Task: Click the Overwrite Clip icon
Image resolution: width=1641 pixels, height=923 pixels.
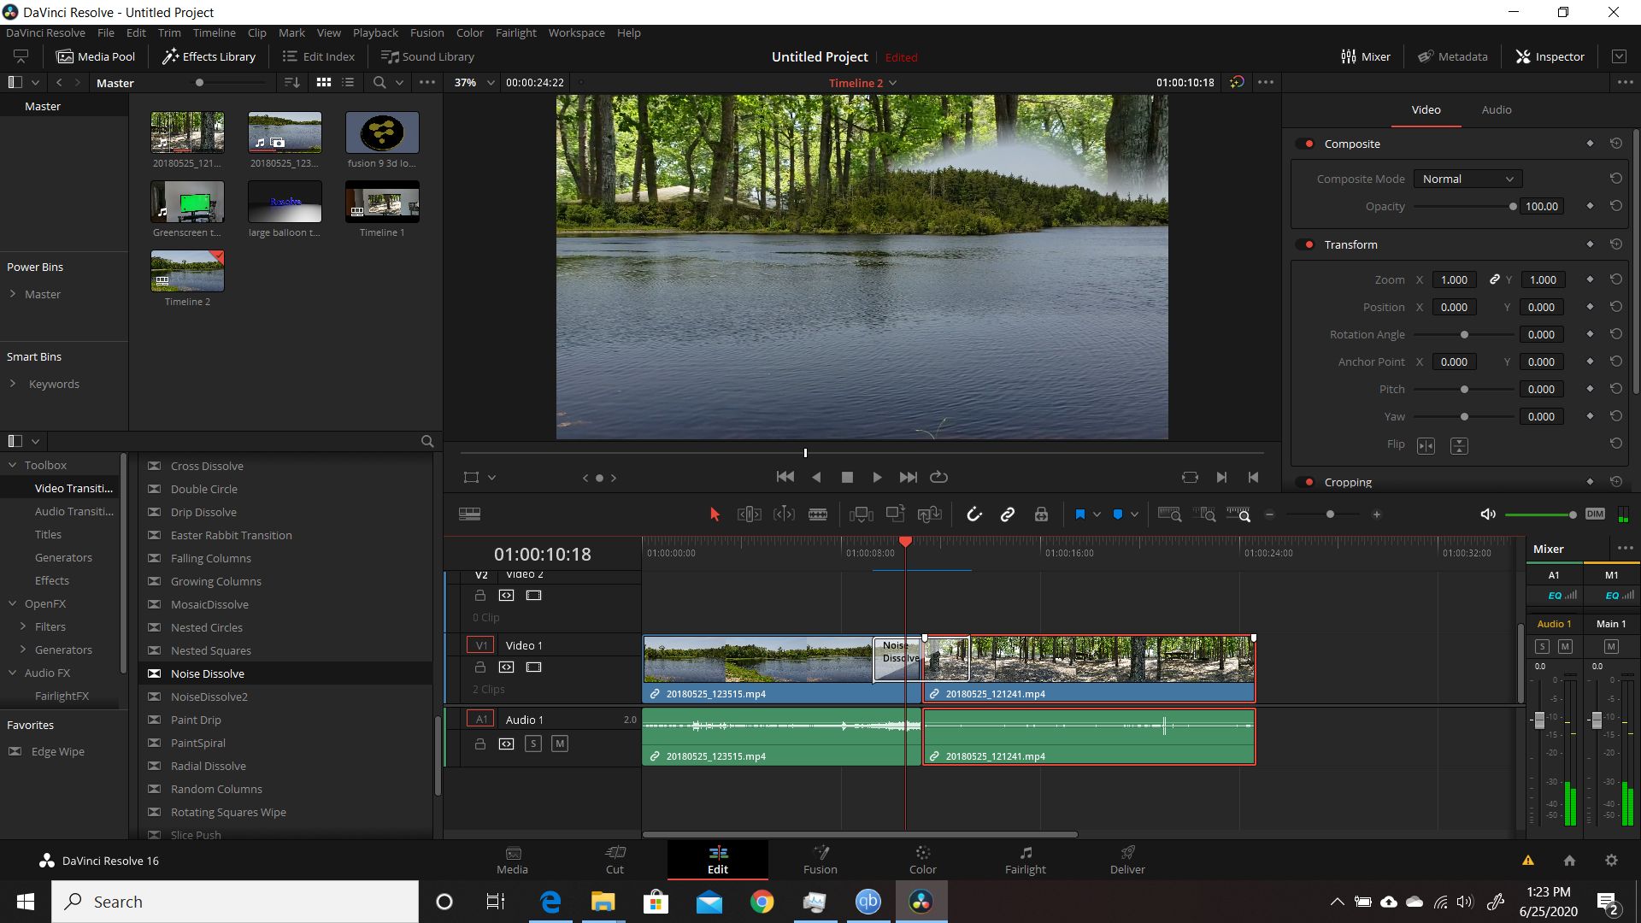Action: click(895, 514)
